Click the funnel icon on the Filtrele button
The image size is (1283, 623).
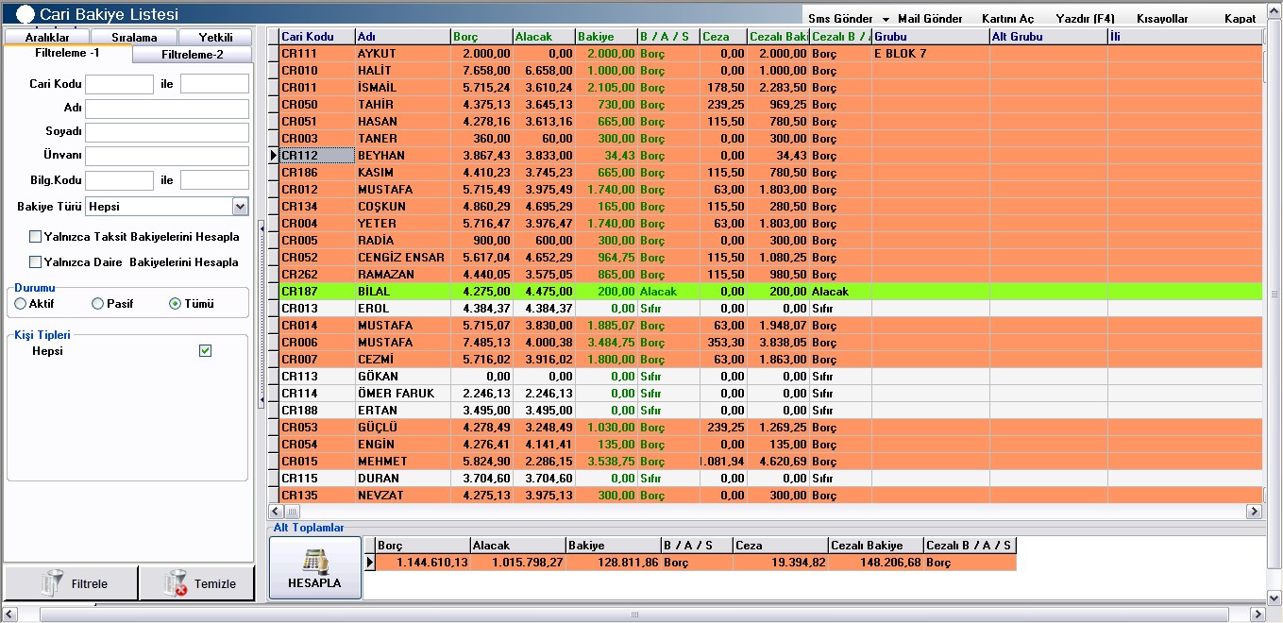53,583
